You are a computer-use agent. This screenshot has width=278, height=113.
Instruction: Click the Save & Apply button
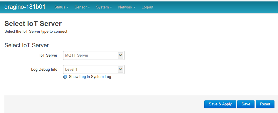point(220,104)
